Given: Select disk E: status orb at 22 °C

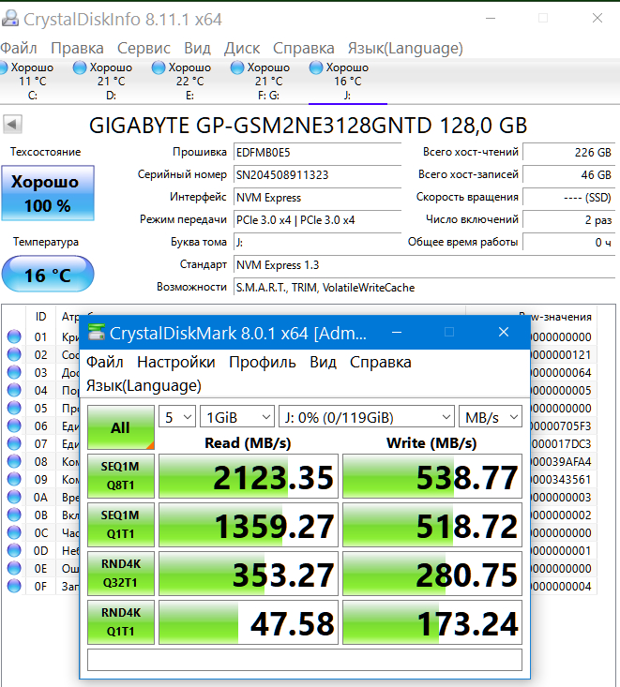Looking at the screenshot, I should click(159, 67).
